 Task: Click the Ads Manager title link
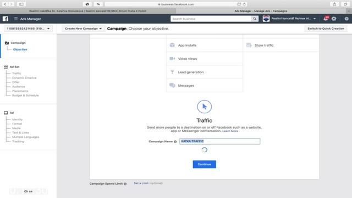(31, 19)
